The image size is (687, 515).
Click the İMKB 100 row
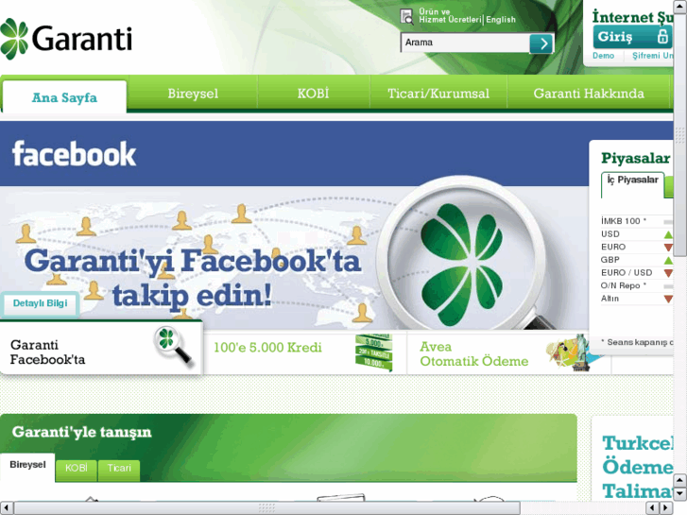(x=637, y=221)
